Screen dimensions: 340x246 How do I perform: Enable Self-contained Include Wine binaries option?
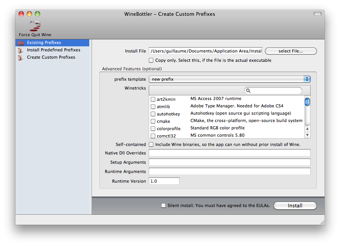[x=151, y=144]
